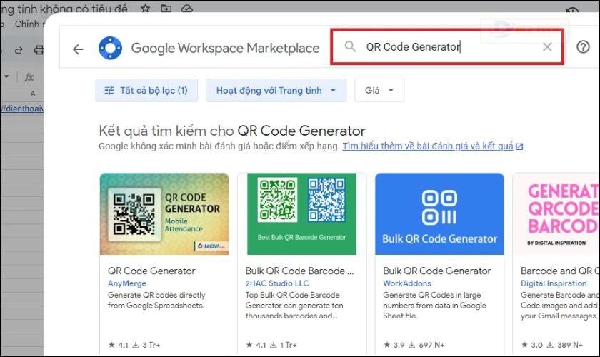Screen dimensions: 600x357
Task: Open the Digital Inspiration barcode thumbnail
Action: (556, 214)
